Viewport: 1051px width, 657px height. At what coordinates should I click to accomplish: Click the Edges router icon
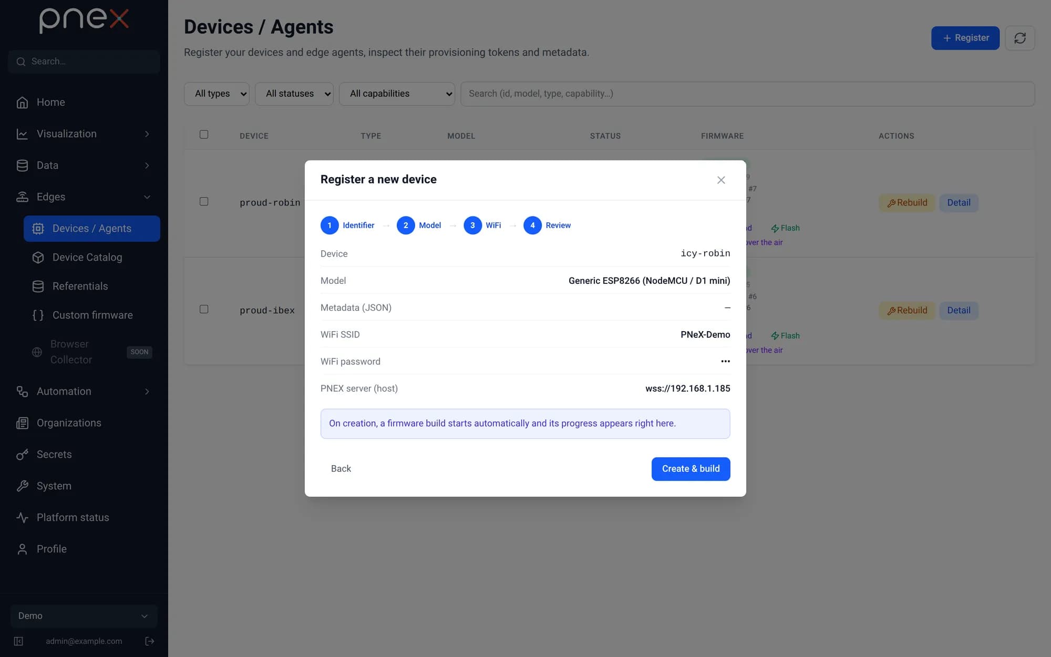[x=22, y=197]
